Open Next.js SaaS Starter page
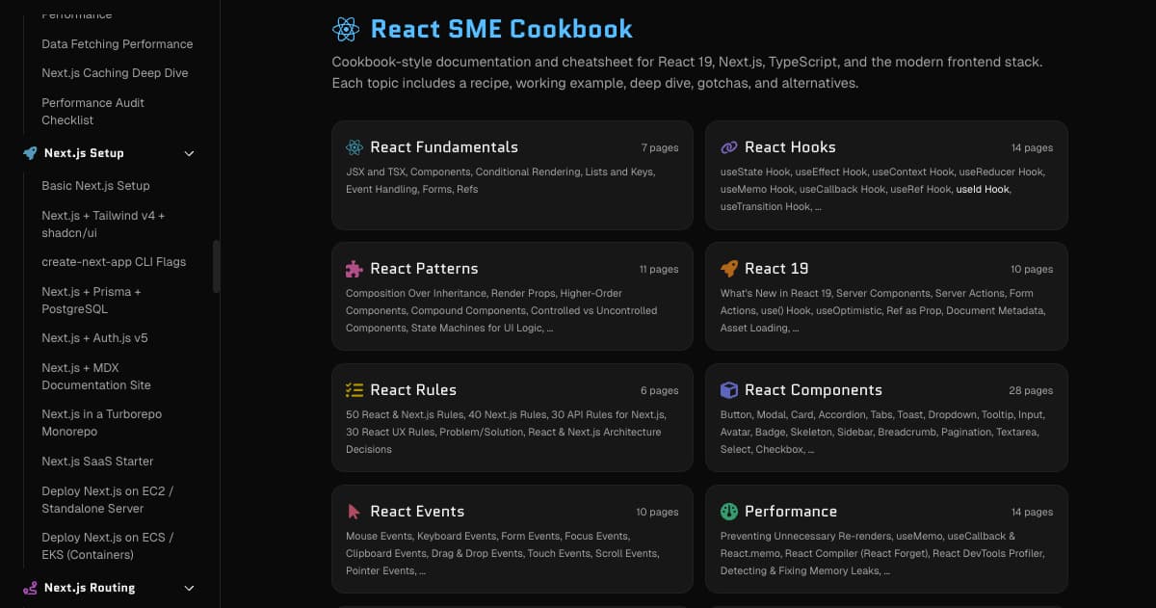This screenshot has height=608, width=1156. pyautogui.click(x=97, y=462)
